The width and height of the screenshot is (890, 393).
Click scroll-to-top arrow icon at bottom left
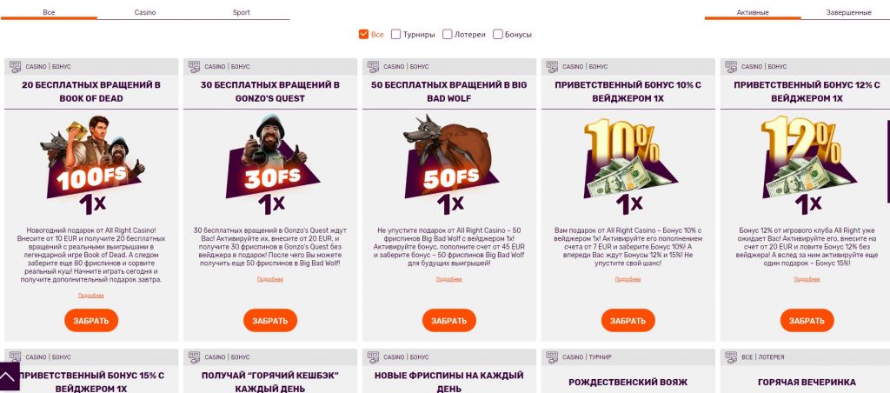(9, 376)
